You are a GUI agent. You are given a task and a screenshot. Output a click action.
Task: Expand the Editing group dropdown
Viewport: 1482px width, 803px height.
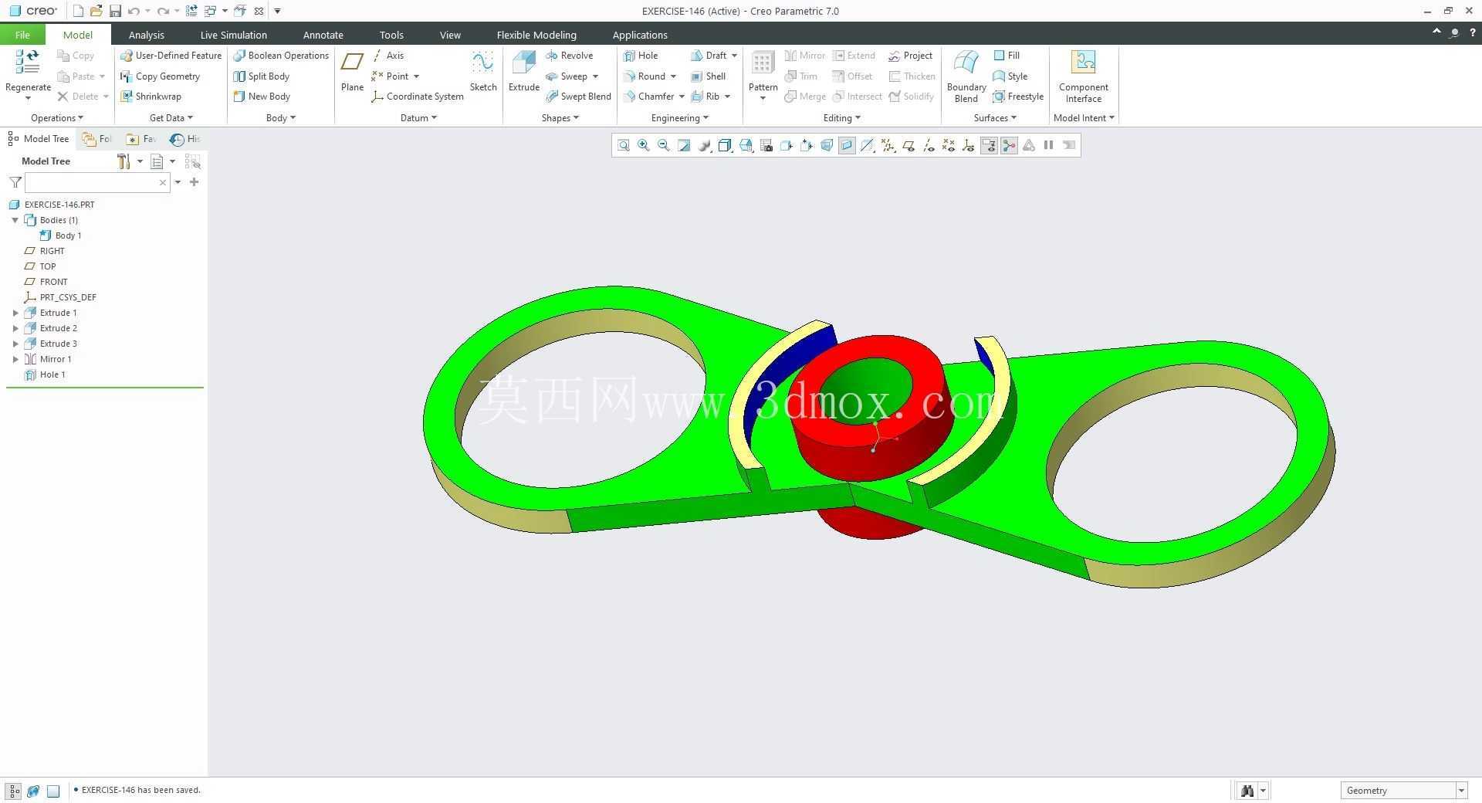pyautogui.click(x=841, y=118)
